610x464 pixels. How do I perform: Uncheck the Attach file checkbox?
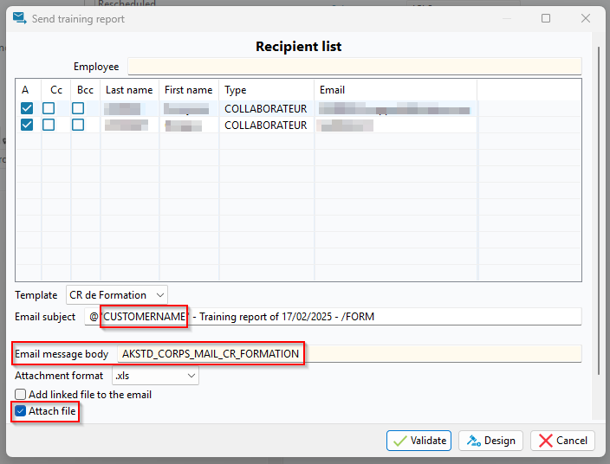click(21, 411)
